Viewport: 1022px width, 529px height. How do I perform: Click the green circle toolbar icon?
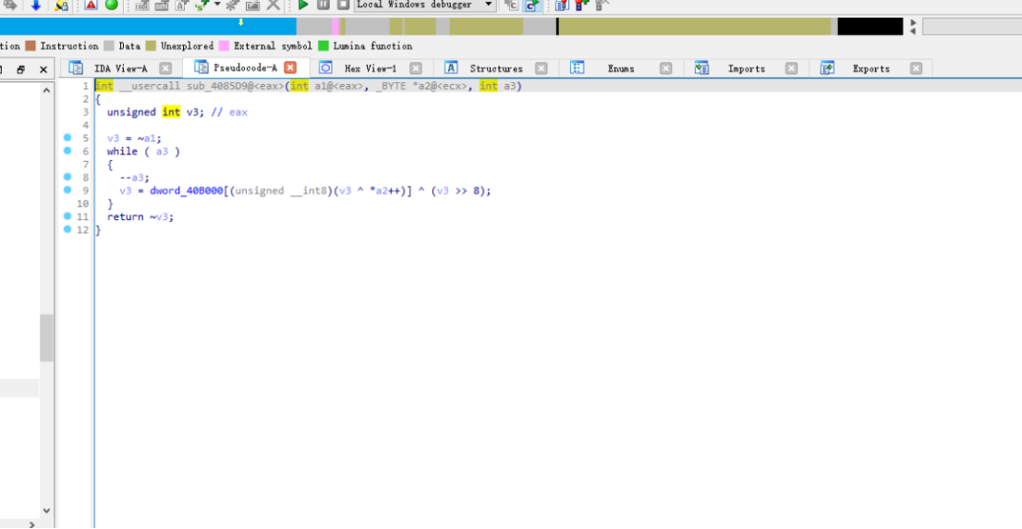(x=111, y=6)
